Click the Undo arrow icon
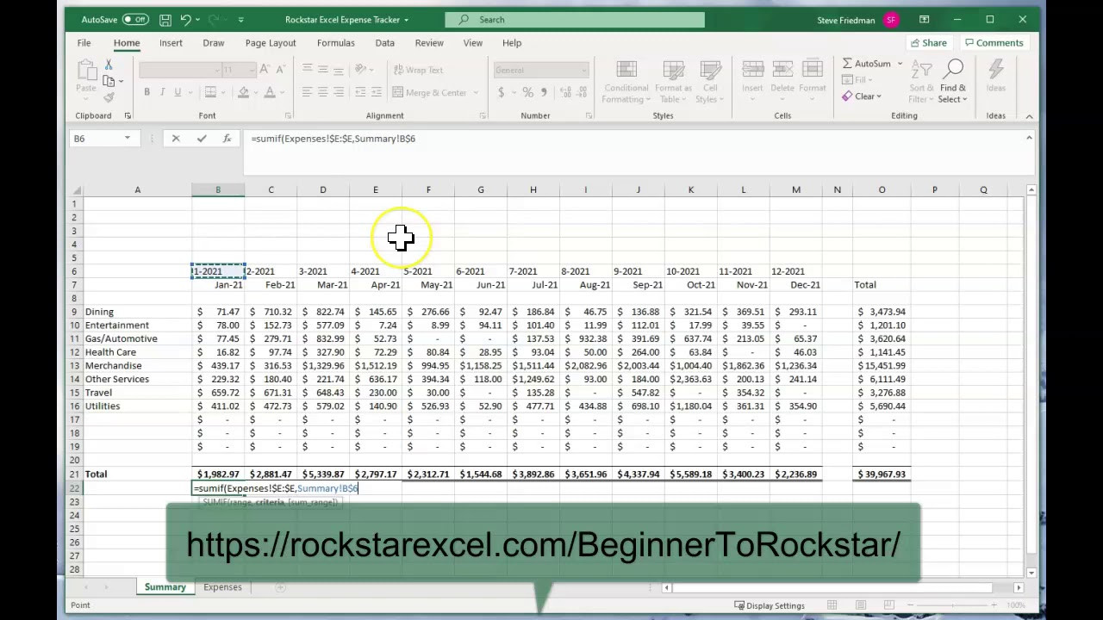The image size is (1103, 620). coord(185,20)
